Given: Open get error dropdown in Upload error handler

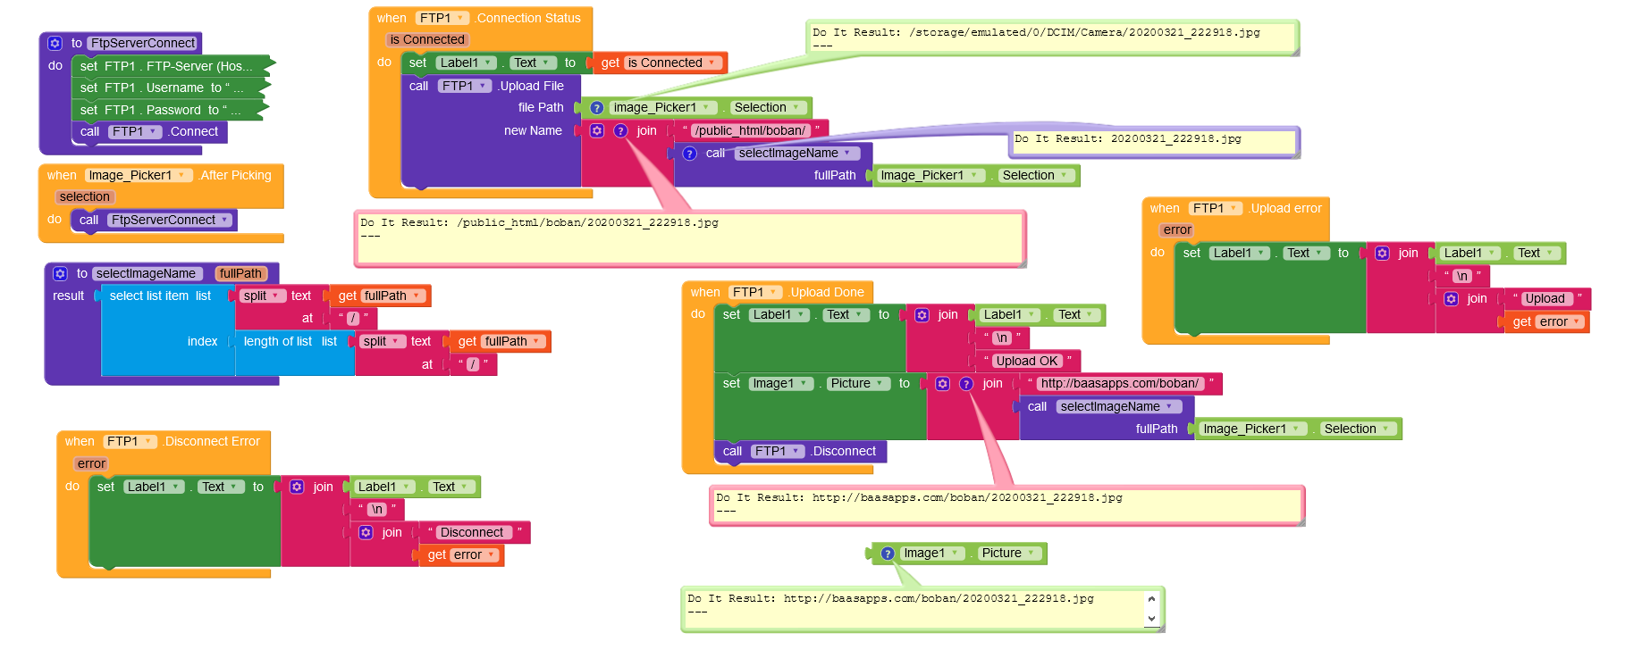Looking at the screenshot, I should click(1560, 322).
